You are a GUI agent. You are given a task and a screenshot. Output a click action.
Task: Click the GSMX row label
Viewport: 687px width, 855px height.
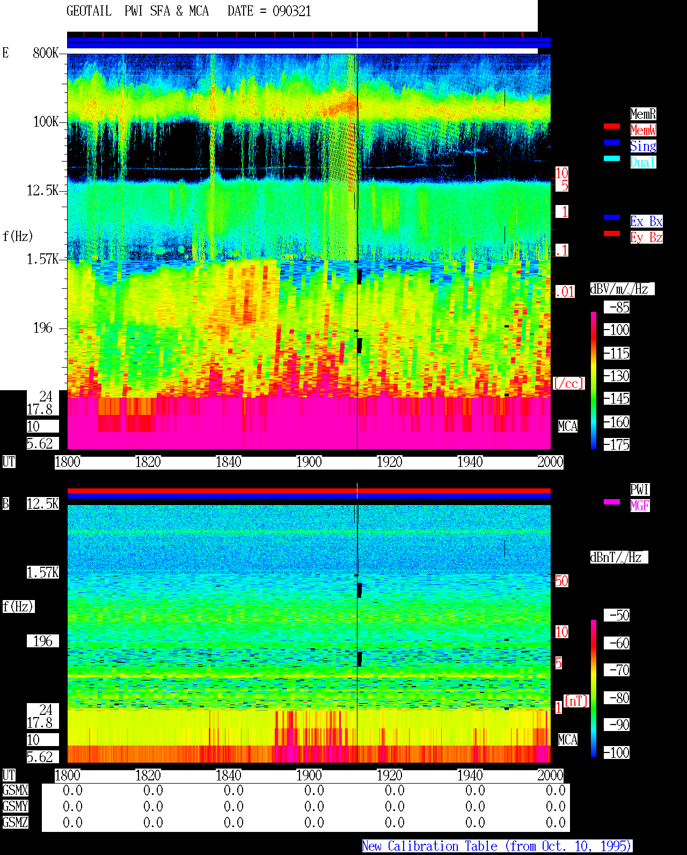[x=15, y=790]
